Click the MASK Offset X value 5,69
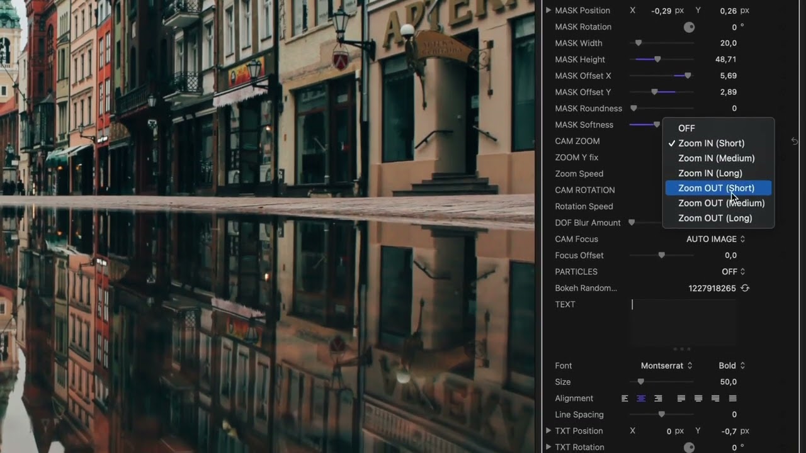Viewport: 806px width, 453px height. [x=729, y=76]
